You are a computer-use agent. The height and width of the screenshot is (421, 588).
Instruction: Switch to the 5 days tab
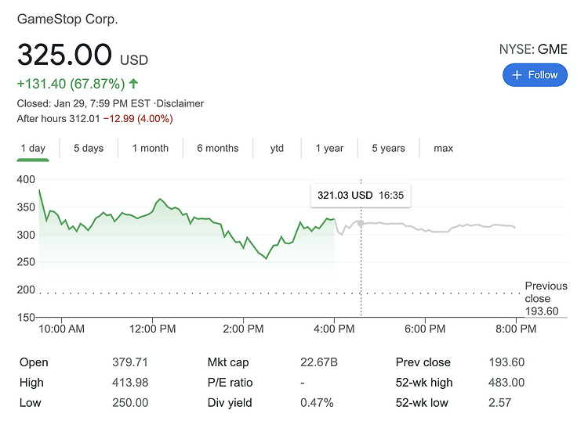[89, 148]
